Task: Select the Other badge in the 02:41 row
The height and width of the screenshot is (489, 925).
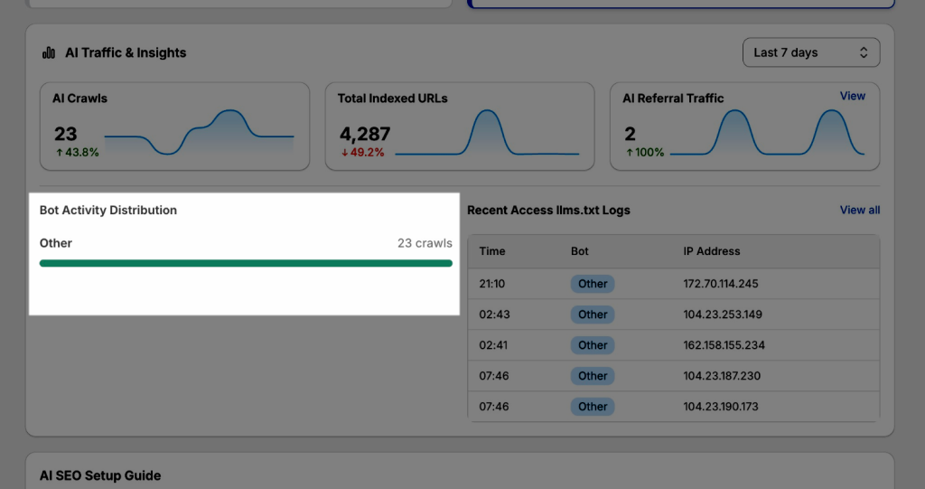Action: 593,345
